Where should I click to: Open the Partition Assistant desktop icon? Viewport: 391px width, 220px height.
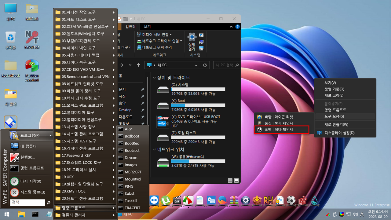click(x=32, y=70)
